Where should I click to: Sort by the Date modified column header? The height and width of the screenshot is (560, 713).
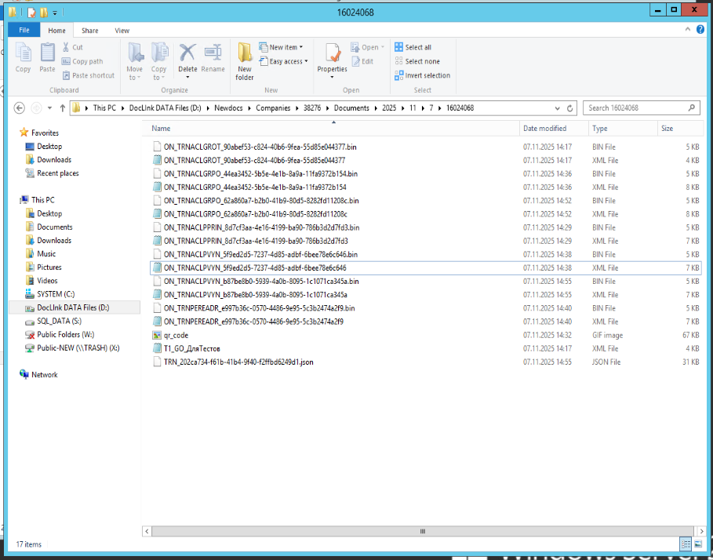click(x=554, y=128)
